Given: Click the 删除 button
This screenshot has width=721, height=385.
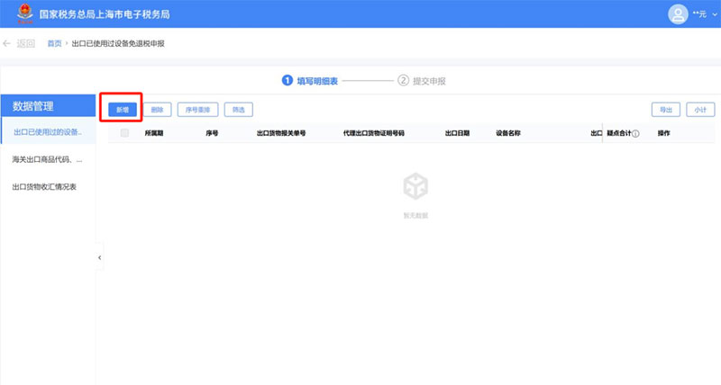Looking at the screenshot, I should 157,110.
